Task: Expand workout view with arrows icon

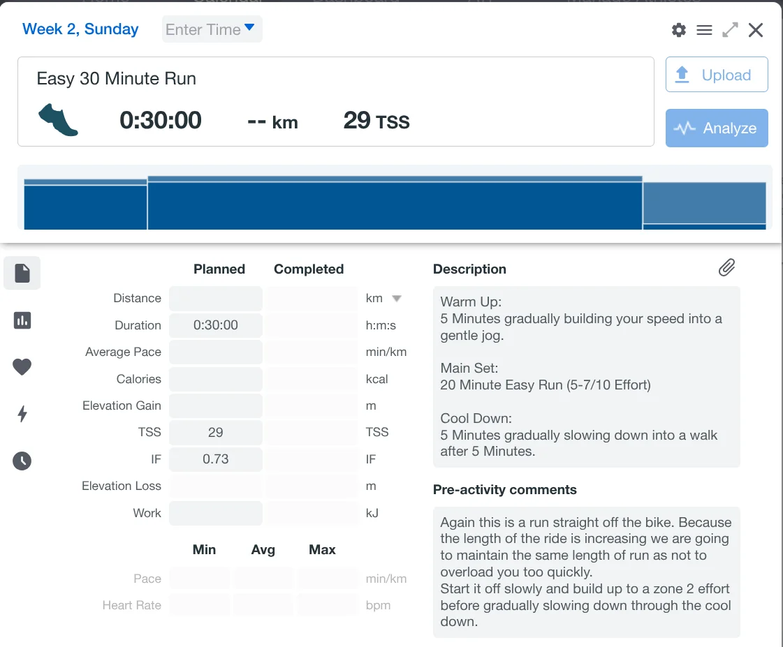Action: (730, 30)
